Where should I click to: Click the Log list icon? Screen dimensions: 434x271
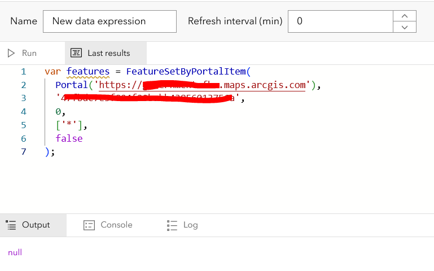pos(173,225)
